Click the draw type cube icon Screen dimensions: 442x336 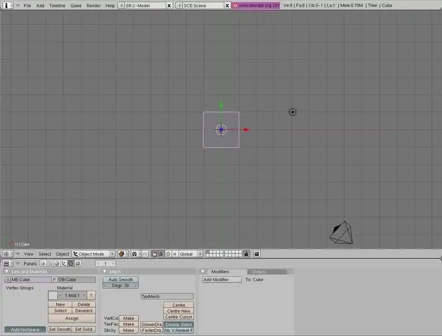tap(122, 254)
